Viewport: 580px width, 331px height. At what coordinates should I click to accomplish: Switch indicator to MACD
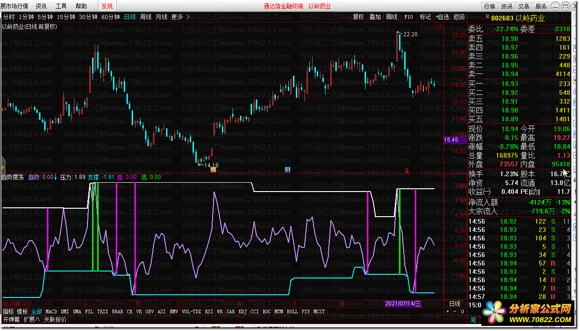(51, 311)
